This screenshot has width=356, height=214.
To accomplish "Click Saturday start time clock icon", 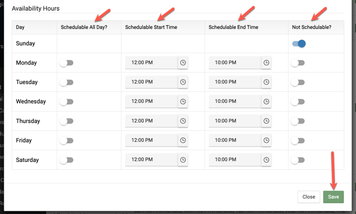I will pos(183,160).
